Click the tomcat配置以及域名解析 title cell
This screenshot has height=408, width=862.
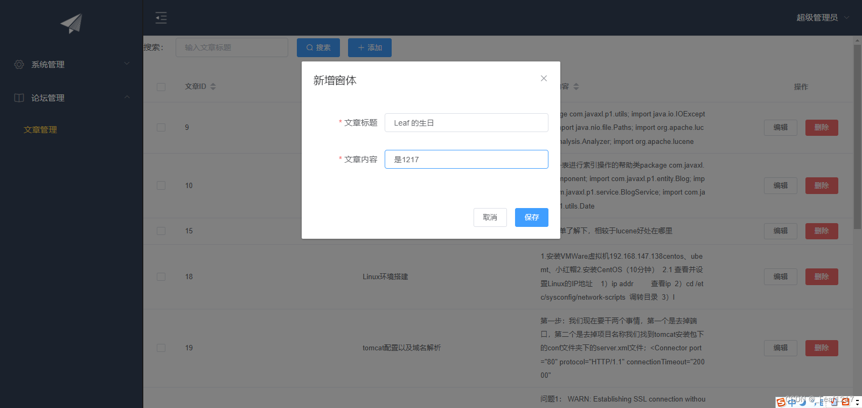[x=401, y=348]
